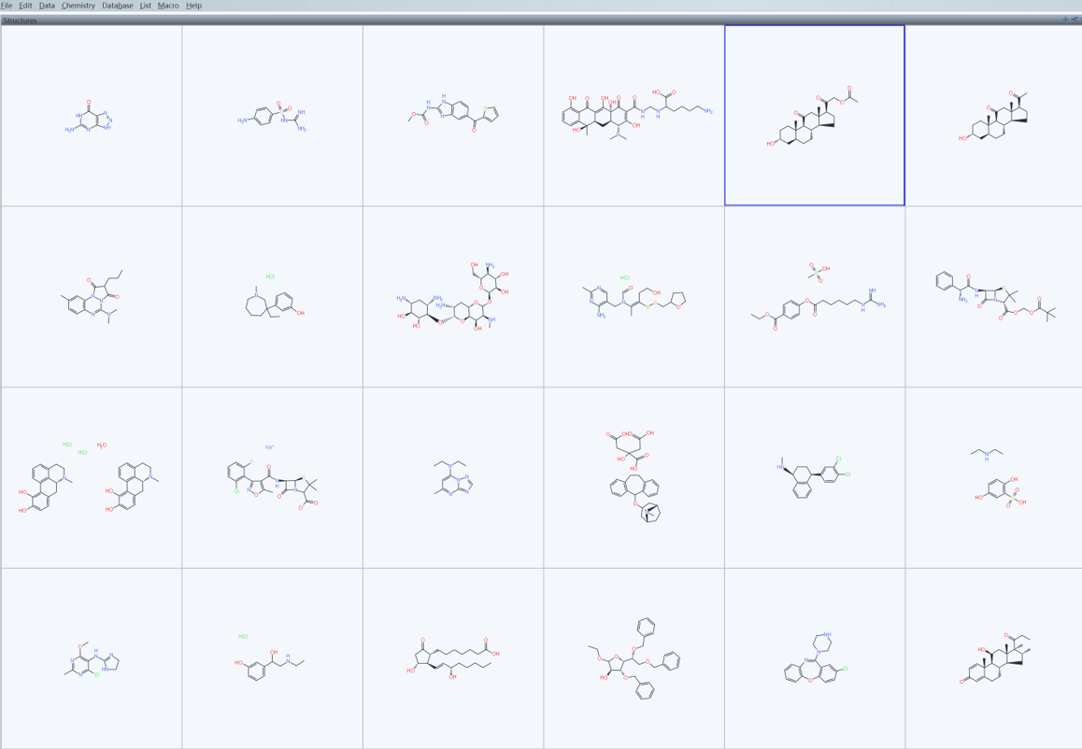
Task: Open the File menu
Action: click(7, 6)
